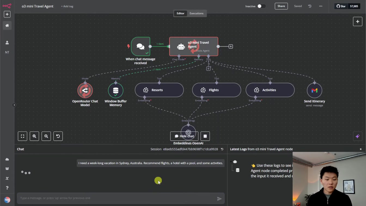Open workflow history icon
This screenshot has height=206, width=366.
(310, 6)
